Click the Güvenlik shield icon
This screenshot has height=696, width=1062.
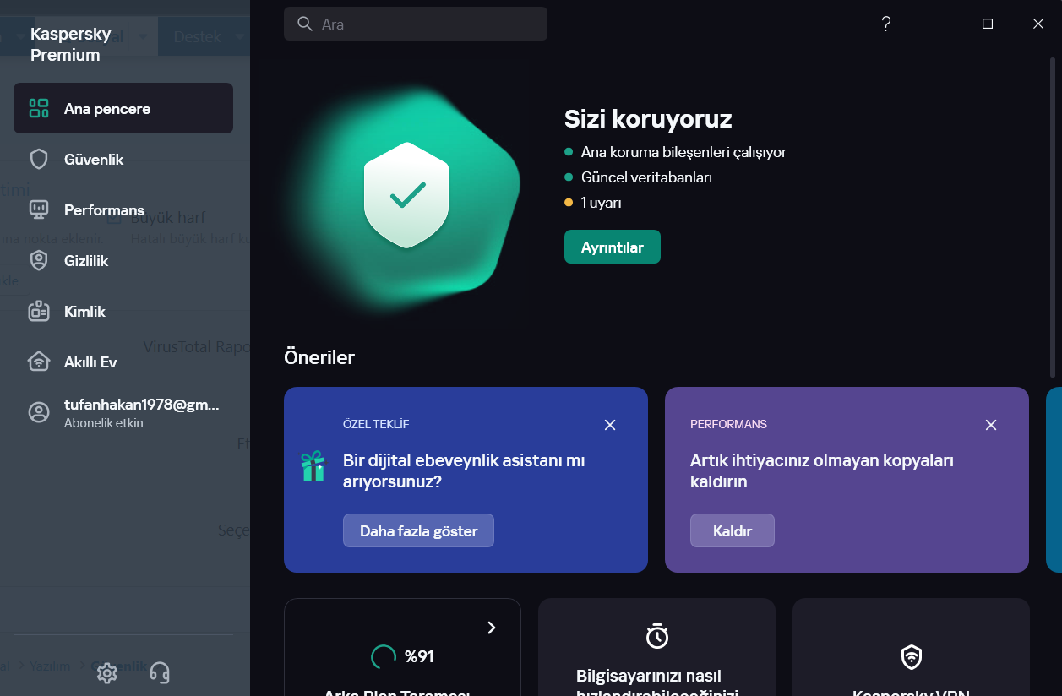coord(39,159)
